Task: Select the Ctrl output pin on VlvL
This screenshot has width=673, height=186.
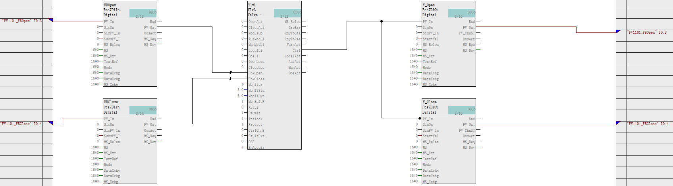Action: (296, 51)
